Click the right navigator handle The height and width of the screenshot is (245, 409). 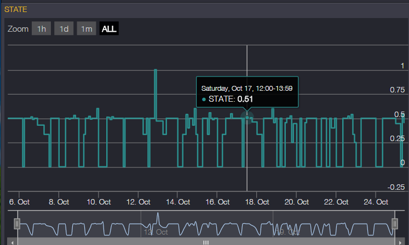click(x=394, y=224)
